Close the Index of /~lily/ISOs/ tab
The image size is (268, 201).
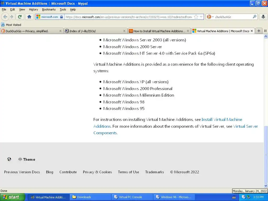pos(124,31)
